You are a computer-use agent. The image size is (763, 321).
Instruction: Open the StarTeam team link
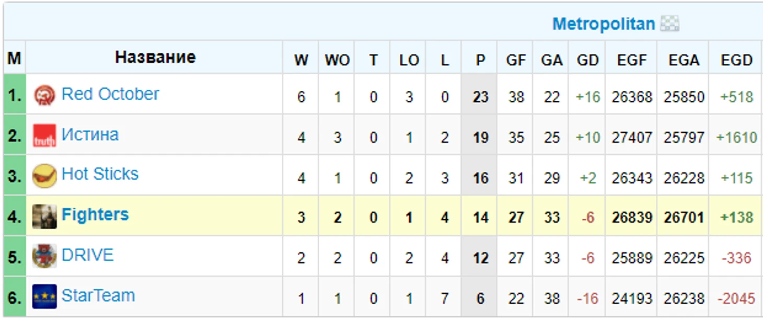tap(98, 295)
